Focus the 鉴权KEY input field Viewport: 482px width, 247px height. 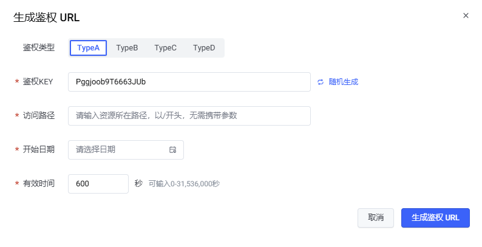coord(189,82)
